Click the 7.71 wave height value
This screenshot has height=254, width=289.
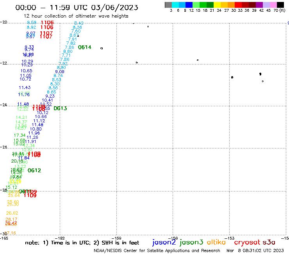click(66, 55)
